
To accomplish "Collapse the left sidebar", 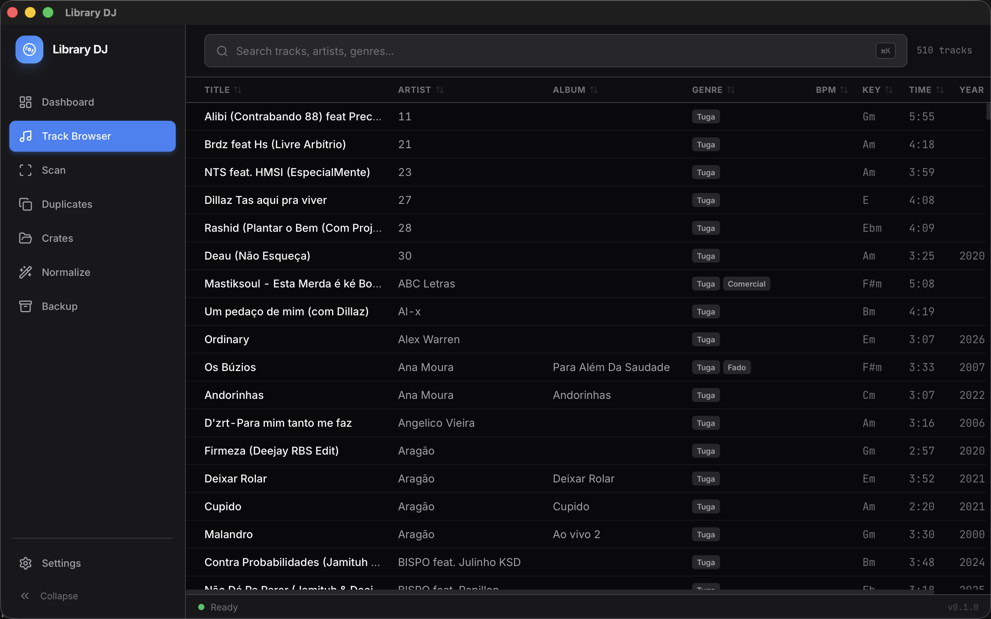I will (x=58, y=596).
